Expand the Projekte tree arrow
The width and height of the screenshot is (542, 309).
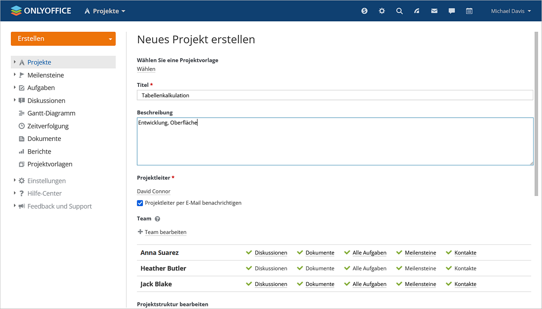pyautogui.click(x=15, y=62)
